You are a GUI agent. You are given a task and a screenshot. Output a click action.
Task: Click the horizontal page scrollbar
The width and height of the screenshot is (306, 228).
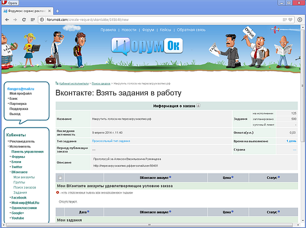[x=149, y=225]
